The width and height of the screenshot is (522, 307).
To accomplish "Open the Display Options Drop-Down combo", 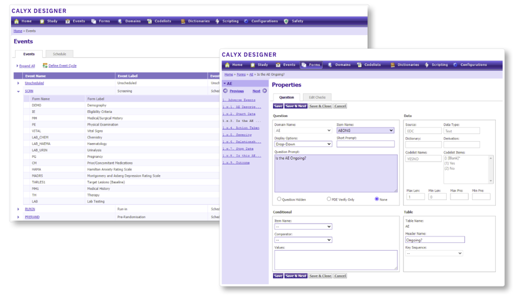I will pyautogui.click(x=303, y=144).
